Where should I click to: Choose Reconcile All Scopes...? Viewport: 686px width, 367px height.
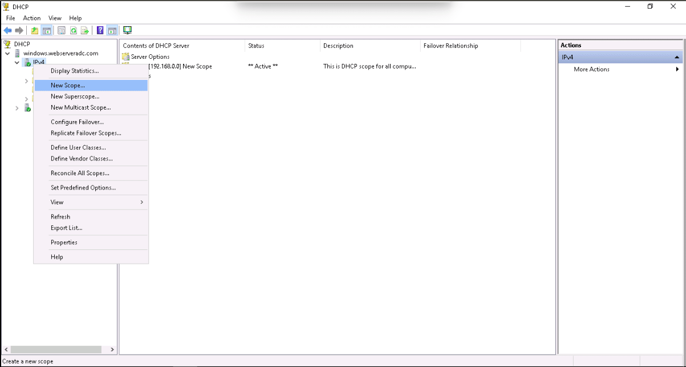pyautogui.click(x=91, y=173)
